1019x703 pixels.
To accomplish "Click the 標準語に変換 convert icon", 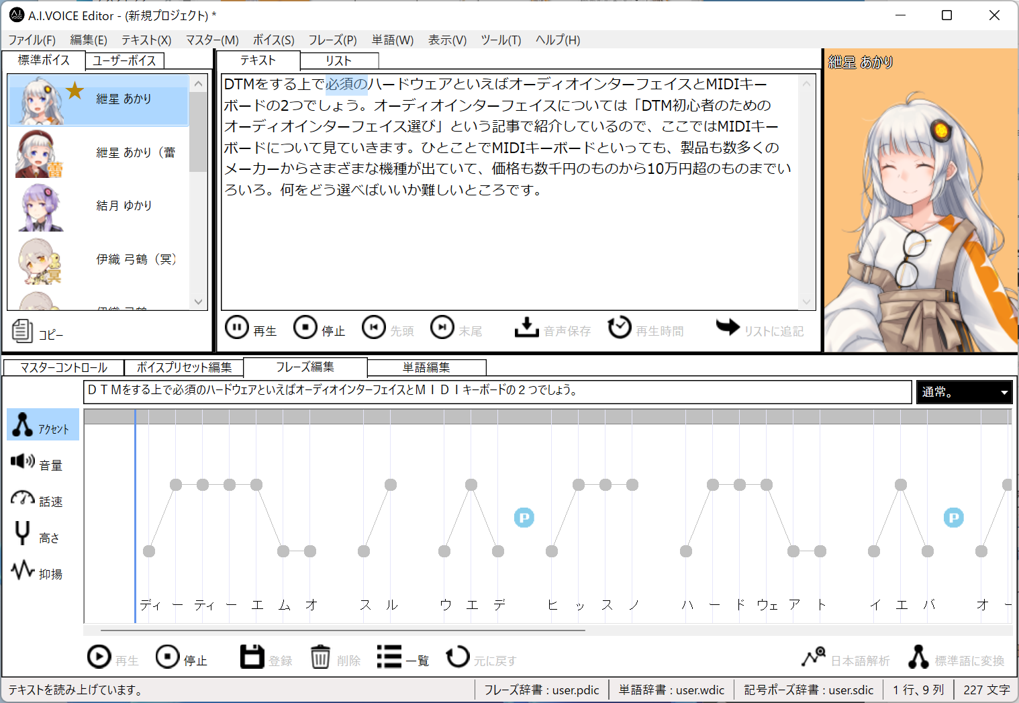I will pos(918,656).
